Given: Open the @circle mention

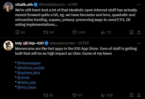Looking at the screenshot, I should pyautogui.click(x=23, y=78).
